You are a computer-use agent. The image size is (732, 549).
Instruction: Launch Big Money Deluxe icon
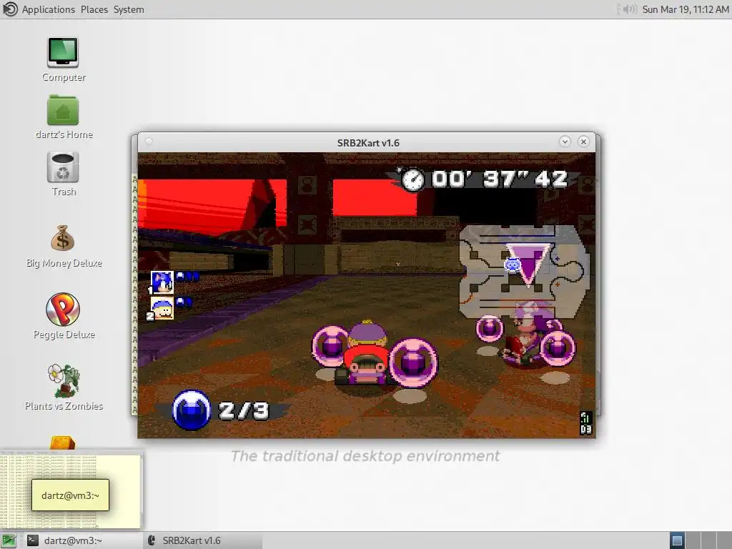point(63,239)
